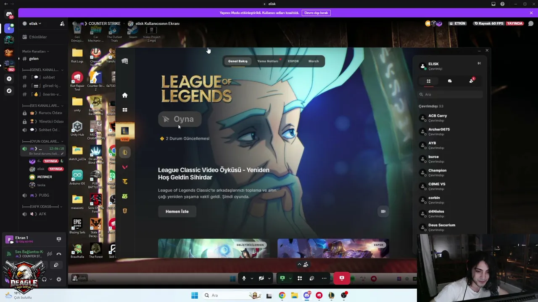Toggle headphone deafen in Discord user panel

[44, 279]
